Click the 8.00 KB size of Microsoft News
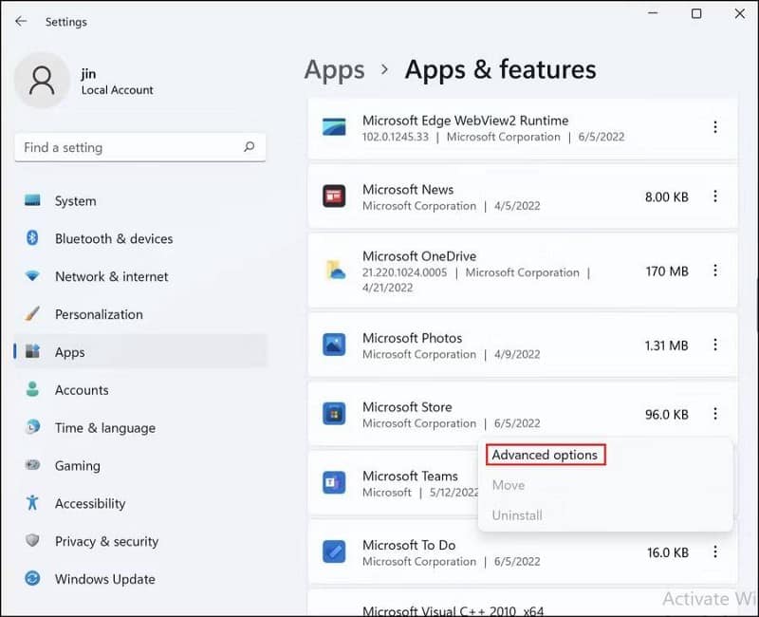Screen dimensions: 759x617 pos(667,196)
